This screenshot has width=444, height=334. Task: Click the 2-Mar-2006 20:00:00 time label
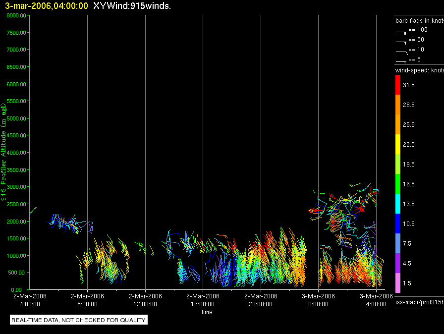click(x=261, y=300)
